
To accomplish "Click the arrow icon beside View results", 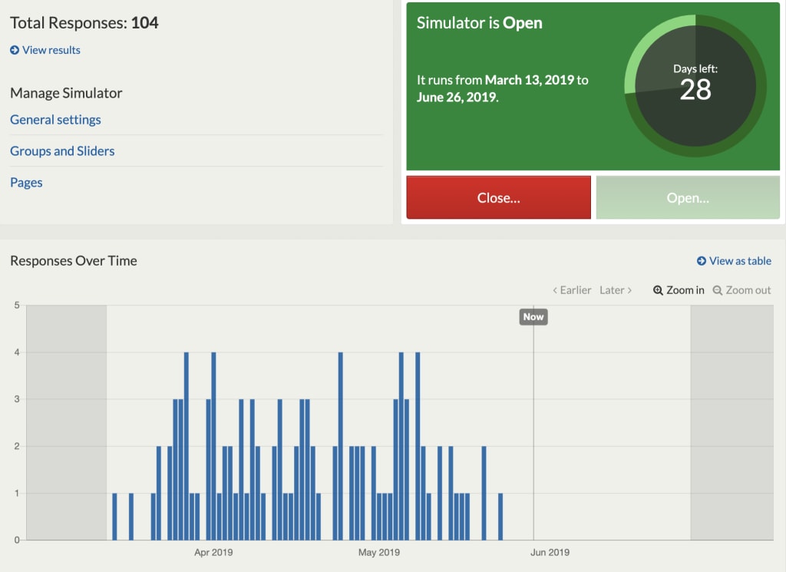I will [15, 50].
